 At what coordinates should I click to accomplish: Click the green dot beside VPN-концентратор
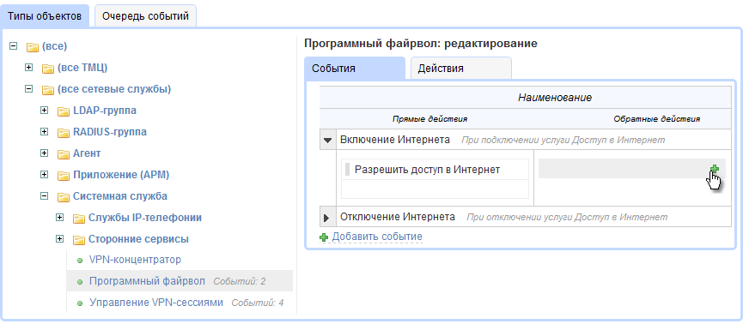pyautogui.click(x=80, y=261)
